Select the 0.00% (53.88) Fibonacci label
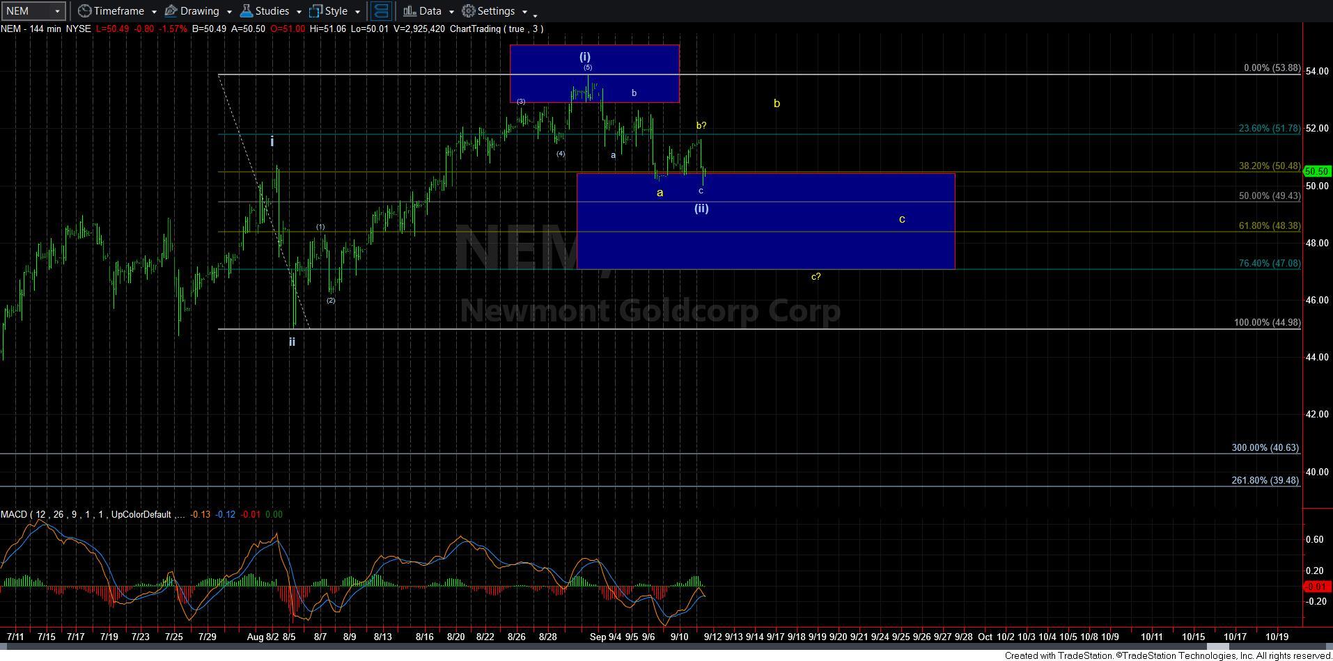This screenshot has width=1333, height=661. click(1272, 68)
